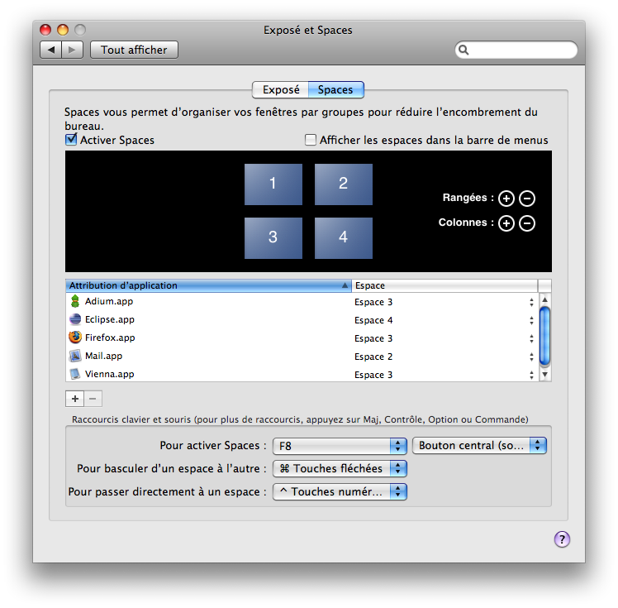Open help with the question mark button
The image size is (618, 608).
562,539
